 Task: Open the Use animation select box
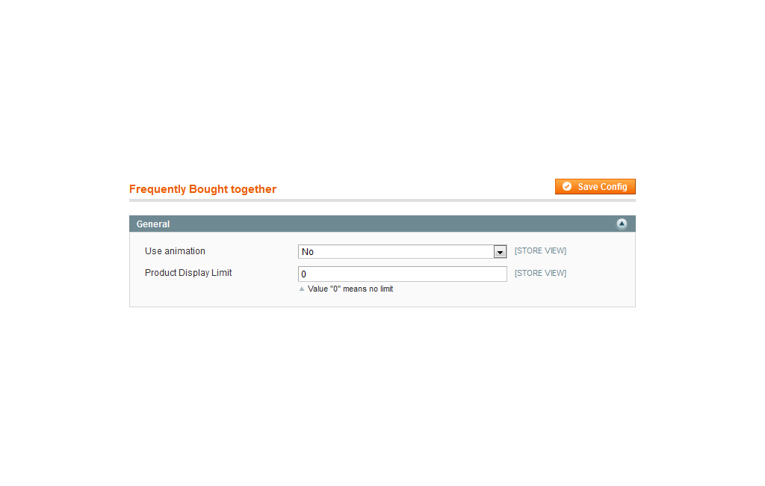(x=402, y=251)
